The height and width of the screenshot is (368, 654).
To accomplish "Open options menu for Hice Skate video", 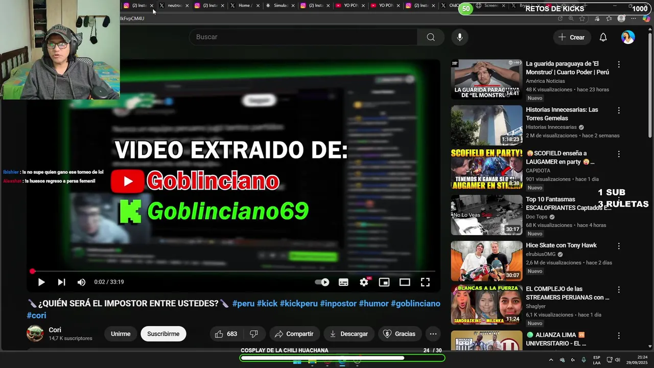I will click(x=619, y=246).
